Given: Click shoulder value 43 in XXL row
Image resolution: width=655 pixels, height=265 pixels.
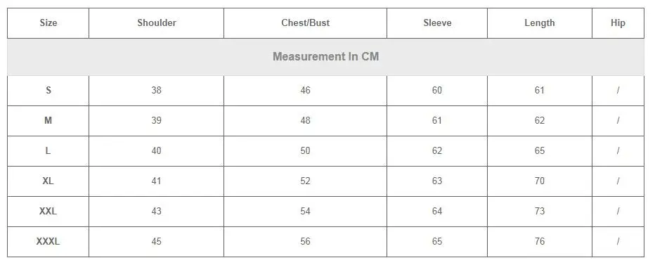Looking at the screenshot, I should point(156,211).
